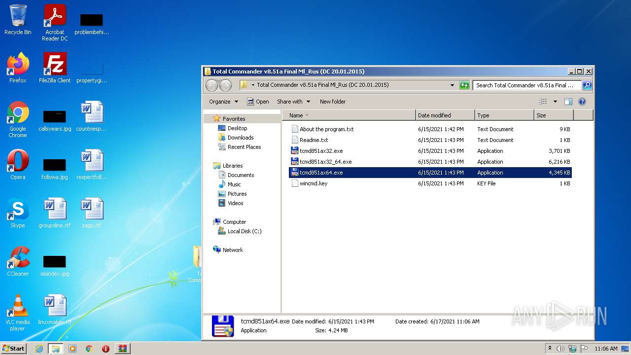Viewport: 631px width, 355px height.
Task: Expand the view options dropdown arrow
Action: pos(555,102)
